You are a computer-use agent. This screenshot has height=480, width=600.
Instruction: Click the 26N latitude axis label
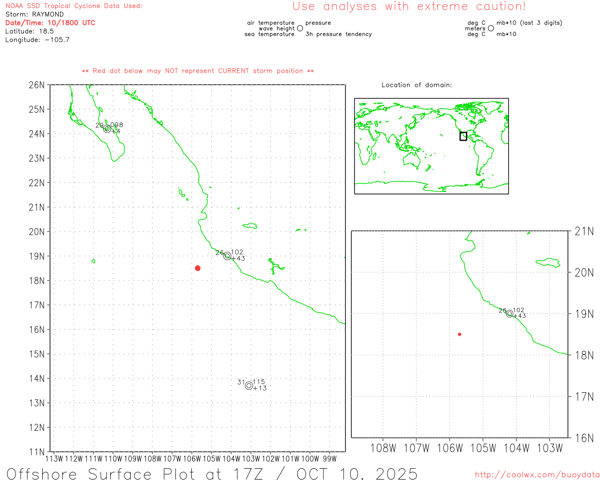pos(37,85)
